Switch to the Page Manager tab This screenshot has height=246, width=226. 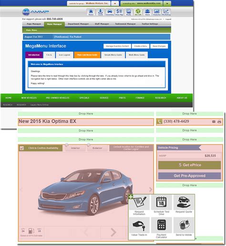34,24
